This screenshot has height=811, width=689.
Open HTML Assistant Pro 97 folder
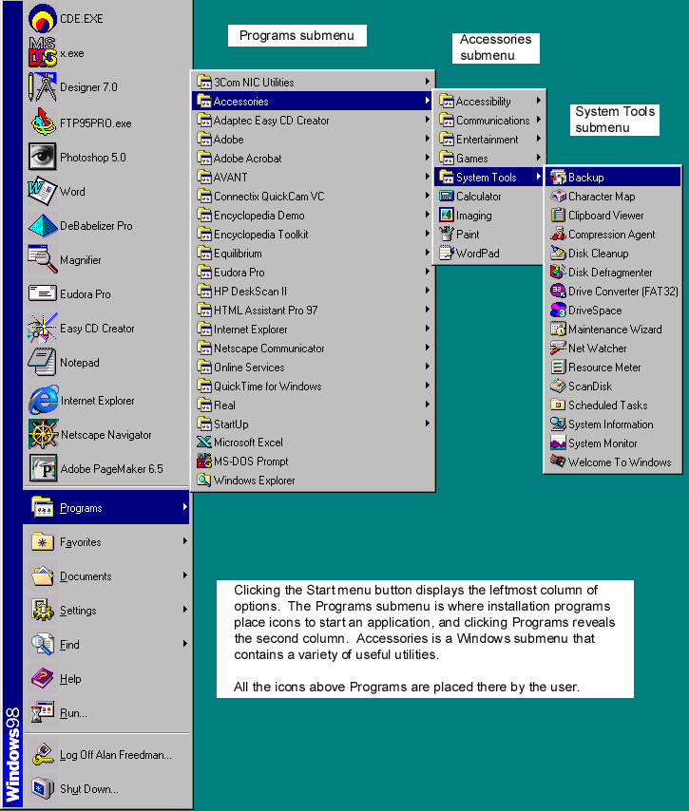pos(314,310)
